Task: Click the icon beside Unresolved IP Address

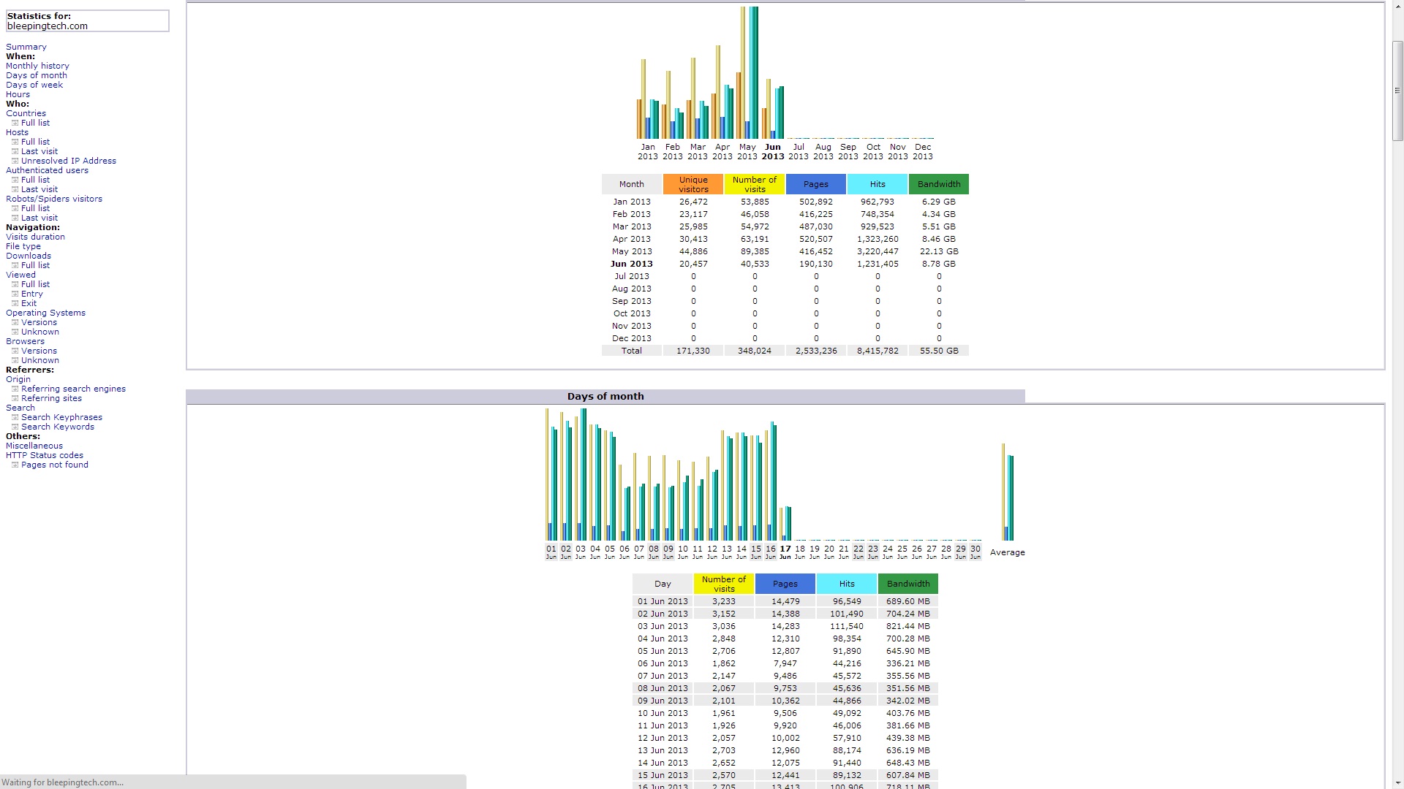Action: click(x=15, y=161)
